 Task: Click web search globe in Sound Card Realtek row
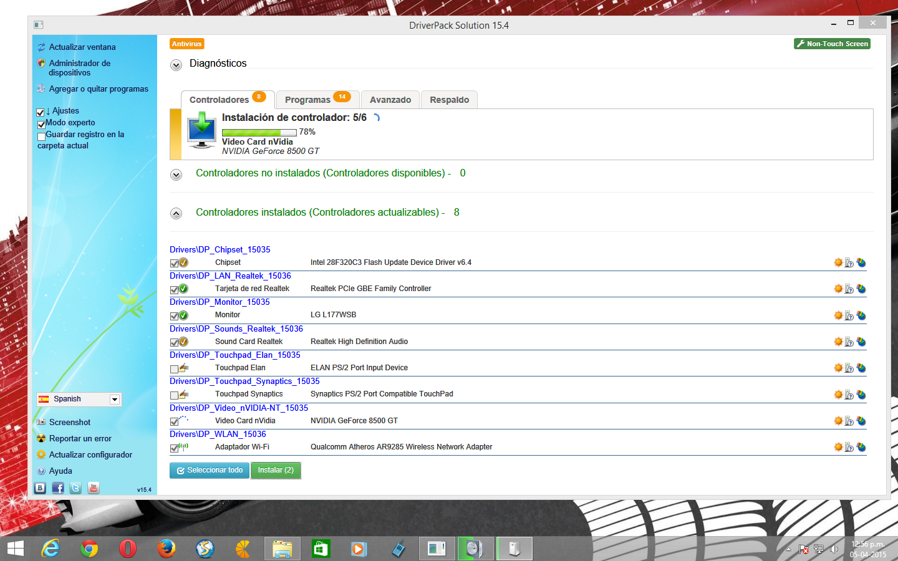point(861,342)
